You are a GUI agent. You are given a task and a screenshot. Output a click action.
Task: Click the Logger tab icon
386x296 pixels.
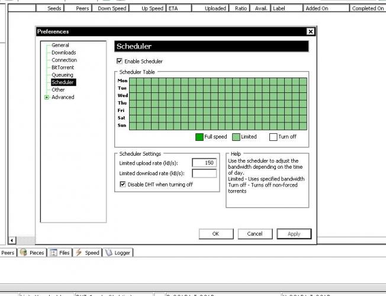pos(108,252)
